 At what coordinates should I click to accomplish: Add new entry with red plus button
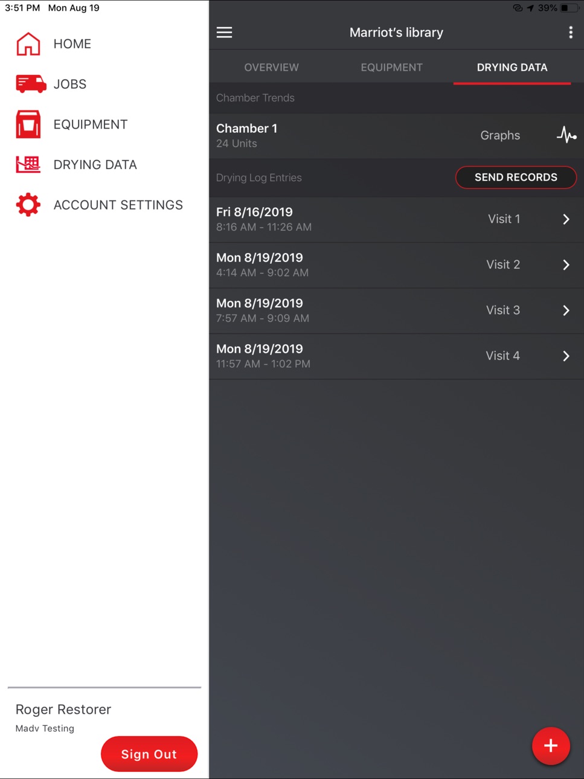(x=551, y=746)
